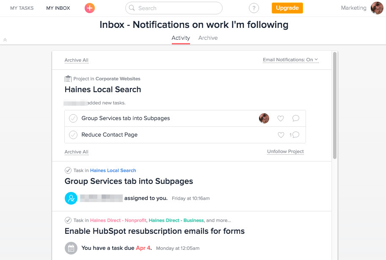Go to My Tasks

point(22,8)
